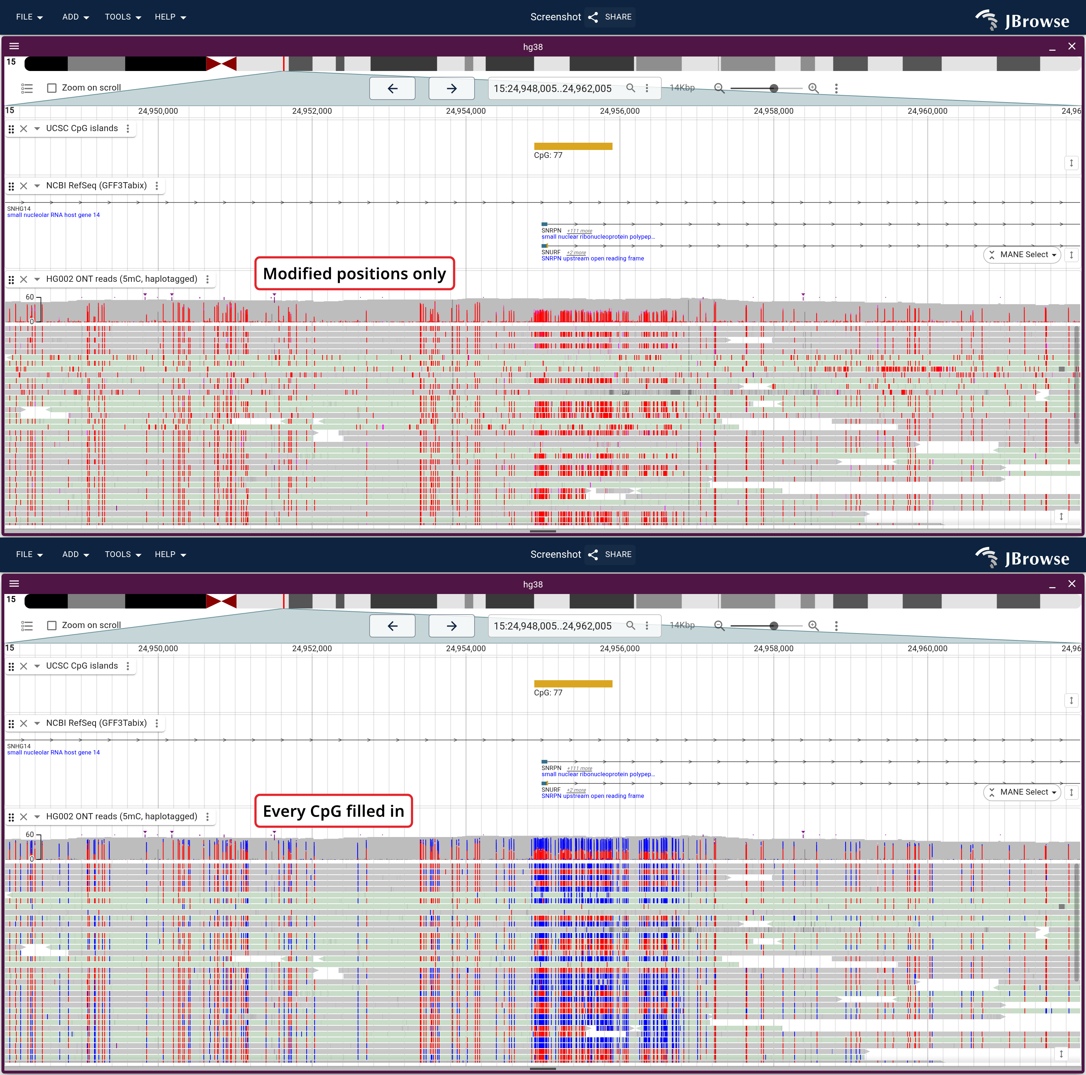The width and height of the screenshot is (1086, 1075).
Task: Zoom out icon in bottom view
Action: [719, 626]
